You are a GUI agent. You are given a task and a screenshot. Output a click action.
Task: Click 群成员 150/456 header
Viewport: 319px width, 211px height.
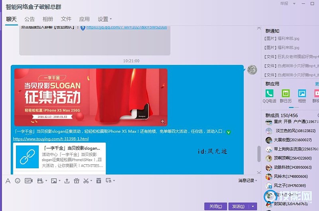click(x=282, y=115)
